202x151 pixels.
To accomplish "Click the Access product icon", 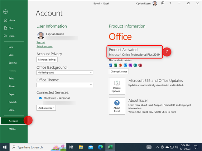I will pos(140,65).
